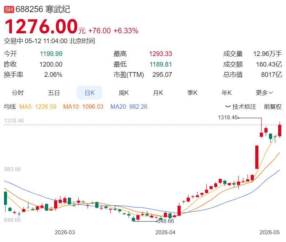Click the first green candlestick at chart's left edge
Screen dimensions: 286x242
point(5,198)
